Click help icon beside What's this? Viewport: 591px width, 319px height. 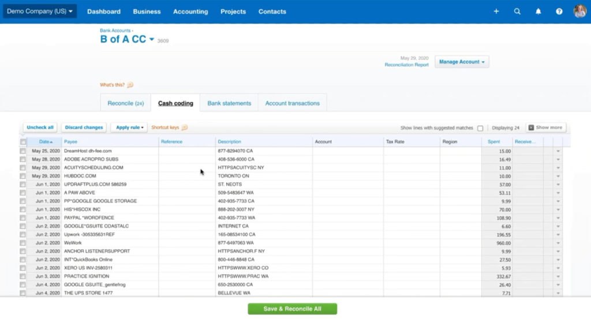pyautogui.click(x=130, y=85)
